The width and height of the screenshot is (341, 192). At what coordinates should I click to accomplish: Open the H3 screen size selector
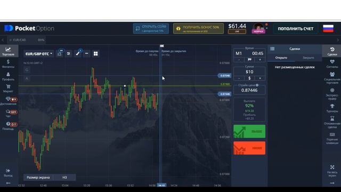64,178
